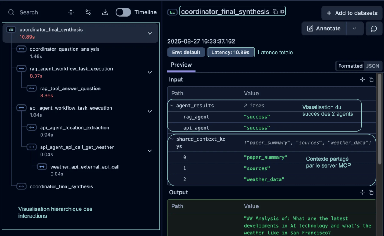Collapse the shared_context_keys row

pyautogui.click(x=172, y=139)
